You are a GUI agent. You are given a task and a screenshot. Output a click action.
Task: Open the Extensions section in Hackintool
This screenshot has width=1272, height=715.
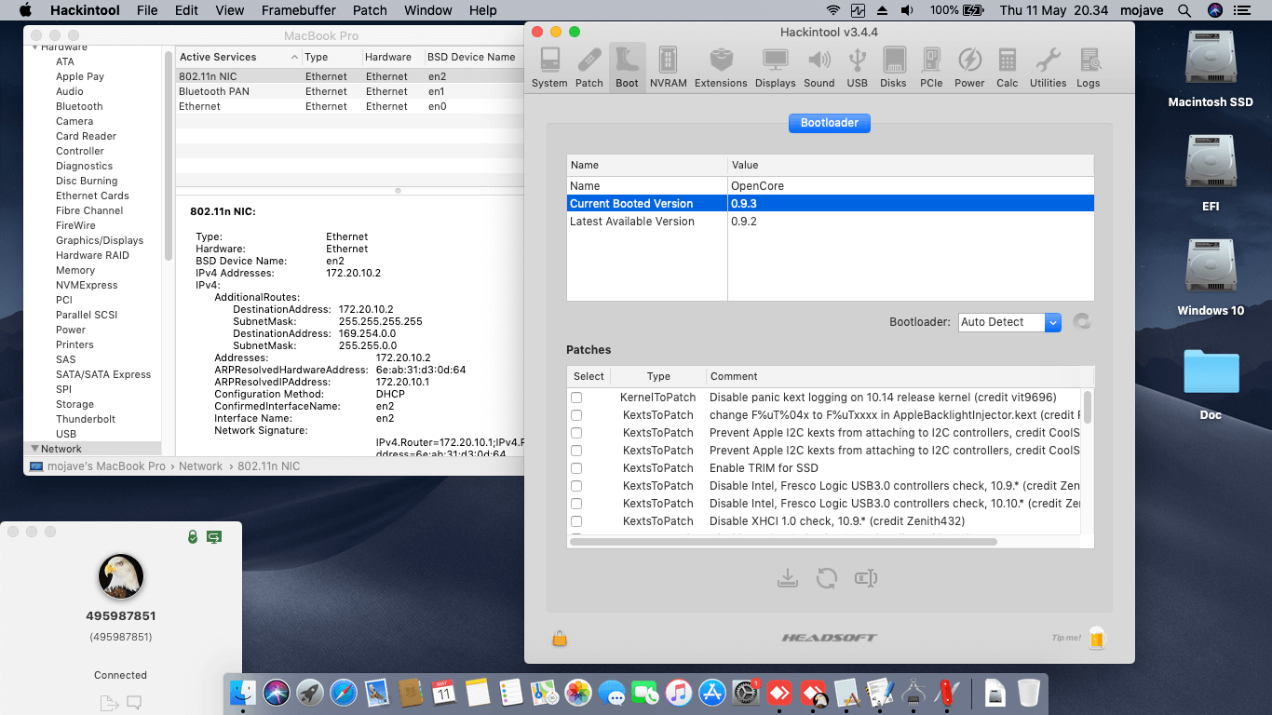721,67
